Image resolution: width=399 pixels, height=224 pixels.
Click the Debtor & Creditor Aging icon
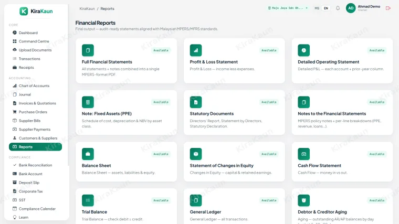click(304, 200)
